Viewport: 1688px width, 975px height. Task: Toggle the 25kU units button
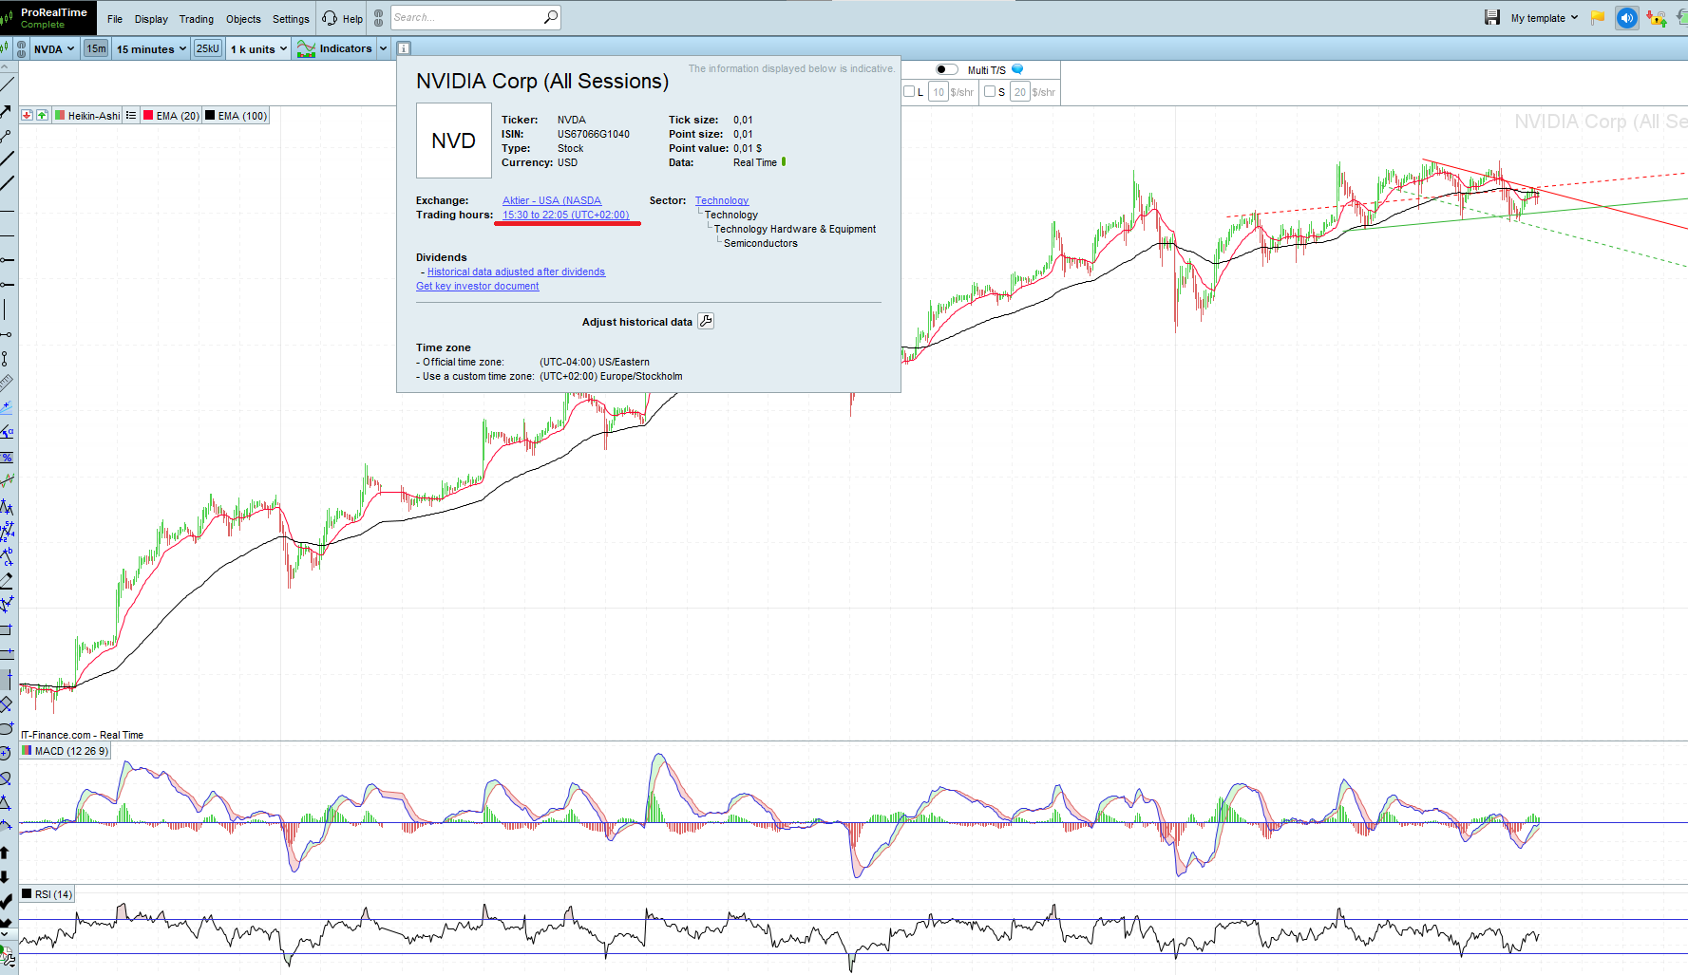208,48
